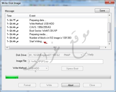Viewport: 116px width, 92px height.
Task: Select the 'Start Writing ...' log row
Action: click(57, 41)
